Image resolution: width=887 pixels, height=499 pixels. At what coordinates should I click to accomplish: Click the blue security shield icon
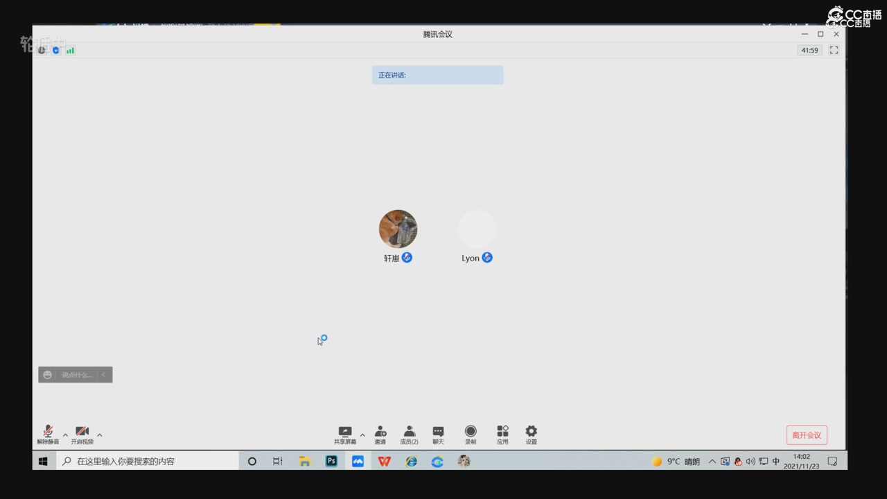click(56, 51)
